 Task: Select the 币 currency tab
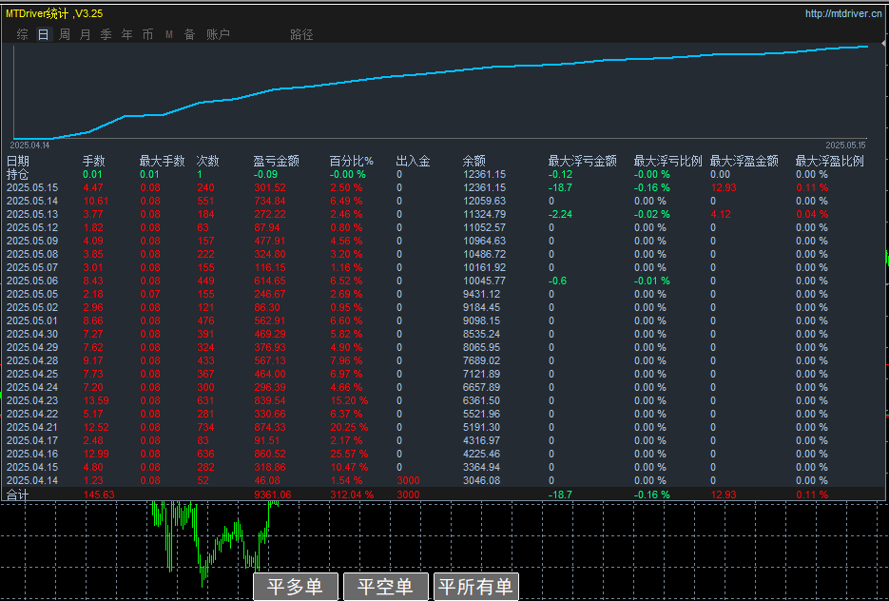[x=147, y=34]
